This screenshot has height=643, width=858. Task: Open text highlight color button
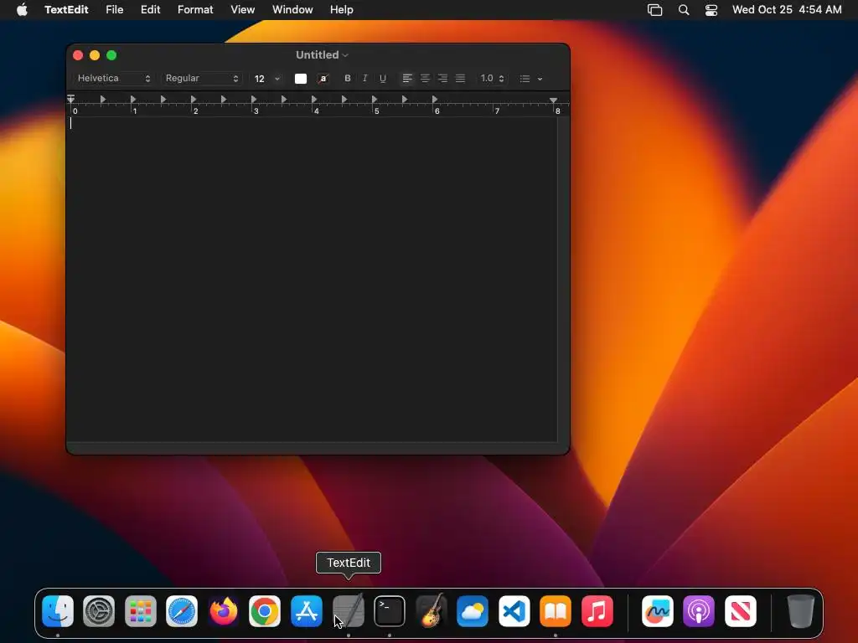pyautogui.click(x=323, y=78)
